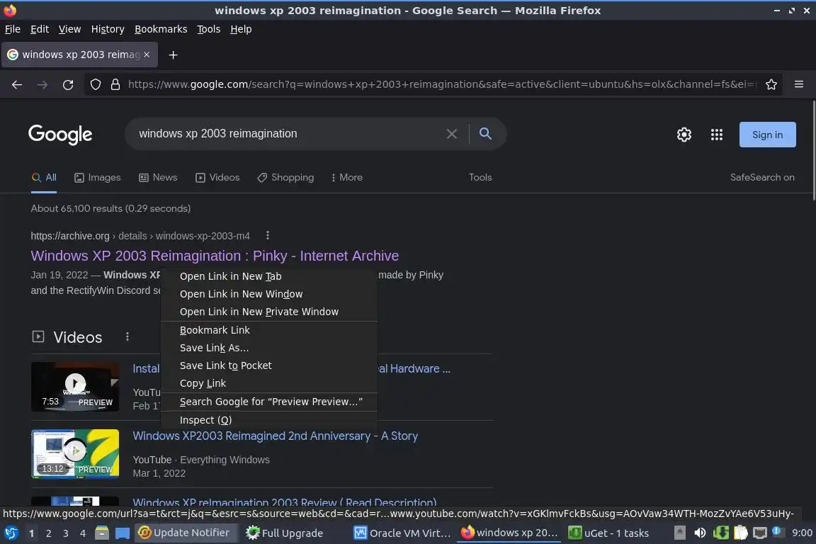Open the File menu
The width and height of the screenshot is (816, 544).
pyautogui.click(x=13, y=29)
